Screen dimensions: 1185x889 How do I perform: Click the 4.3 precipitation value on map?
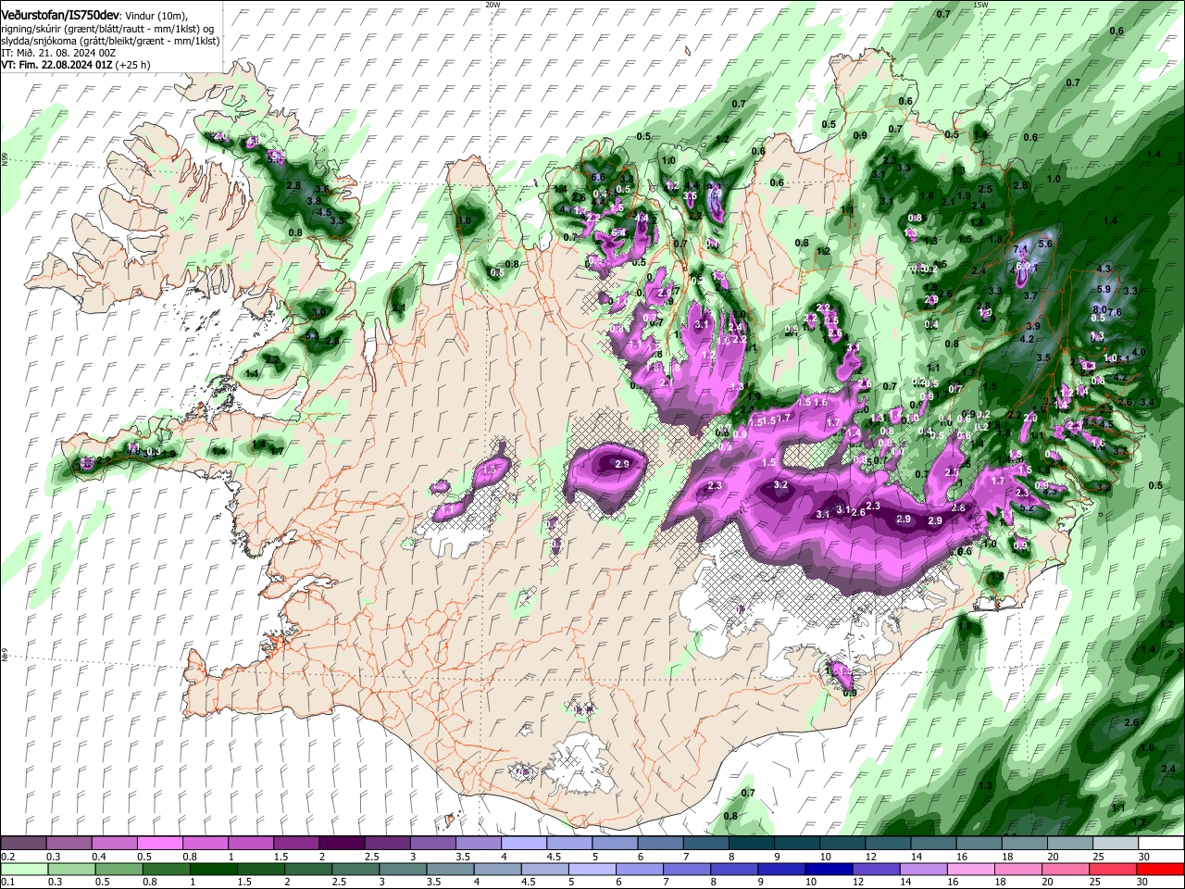tap(1104, 269)
